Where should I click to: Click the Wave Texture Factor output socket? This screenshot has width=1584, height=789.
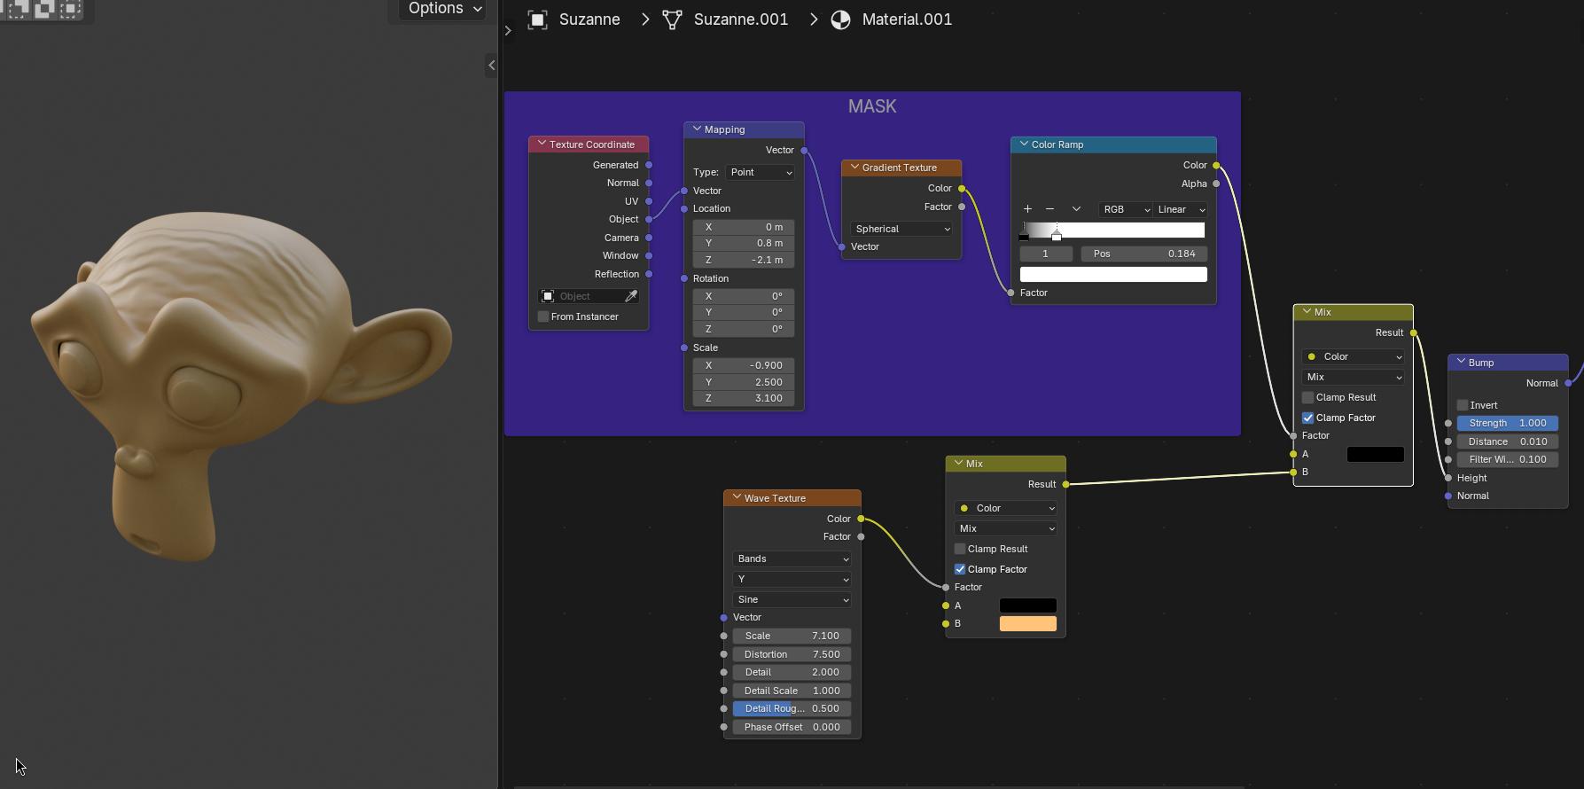point(861,536)
